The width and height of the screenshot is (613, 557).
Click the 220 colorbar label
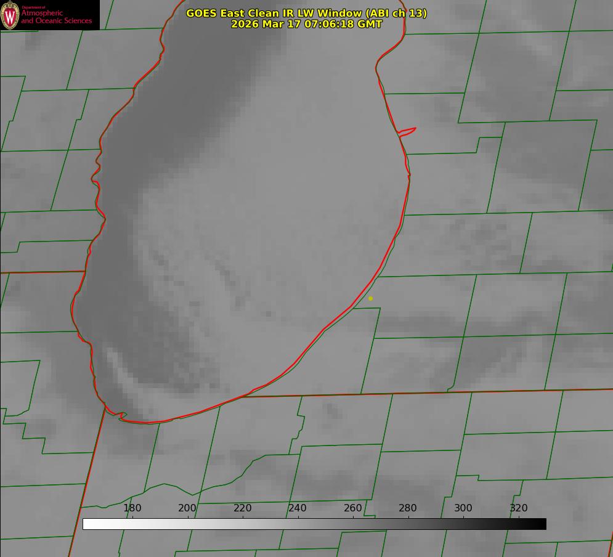pos(242,508)
